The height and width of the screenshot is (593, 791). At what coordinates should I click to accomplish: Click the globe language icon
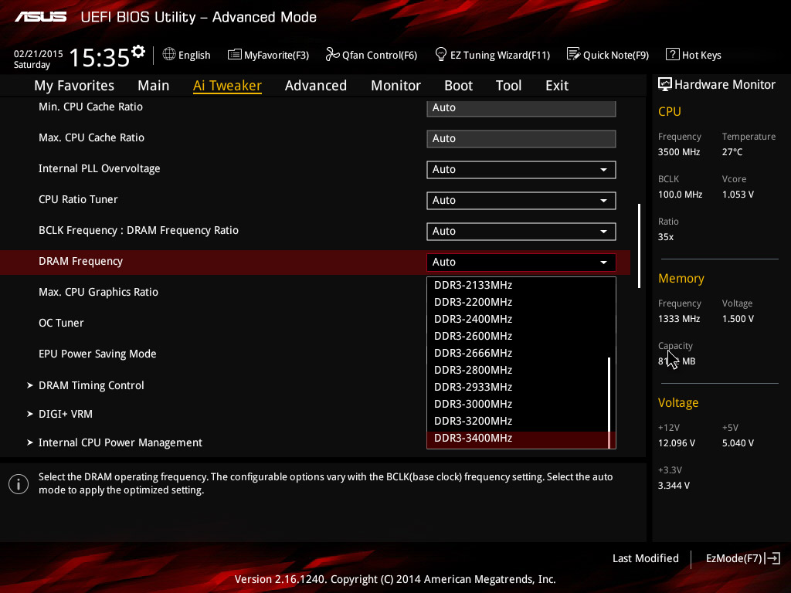pyautogui.click(x=169, y=54)
